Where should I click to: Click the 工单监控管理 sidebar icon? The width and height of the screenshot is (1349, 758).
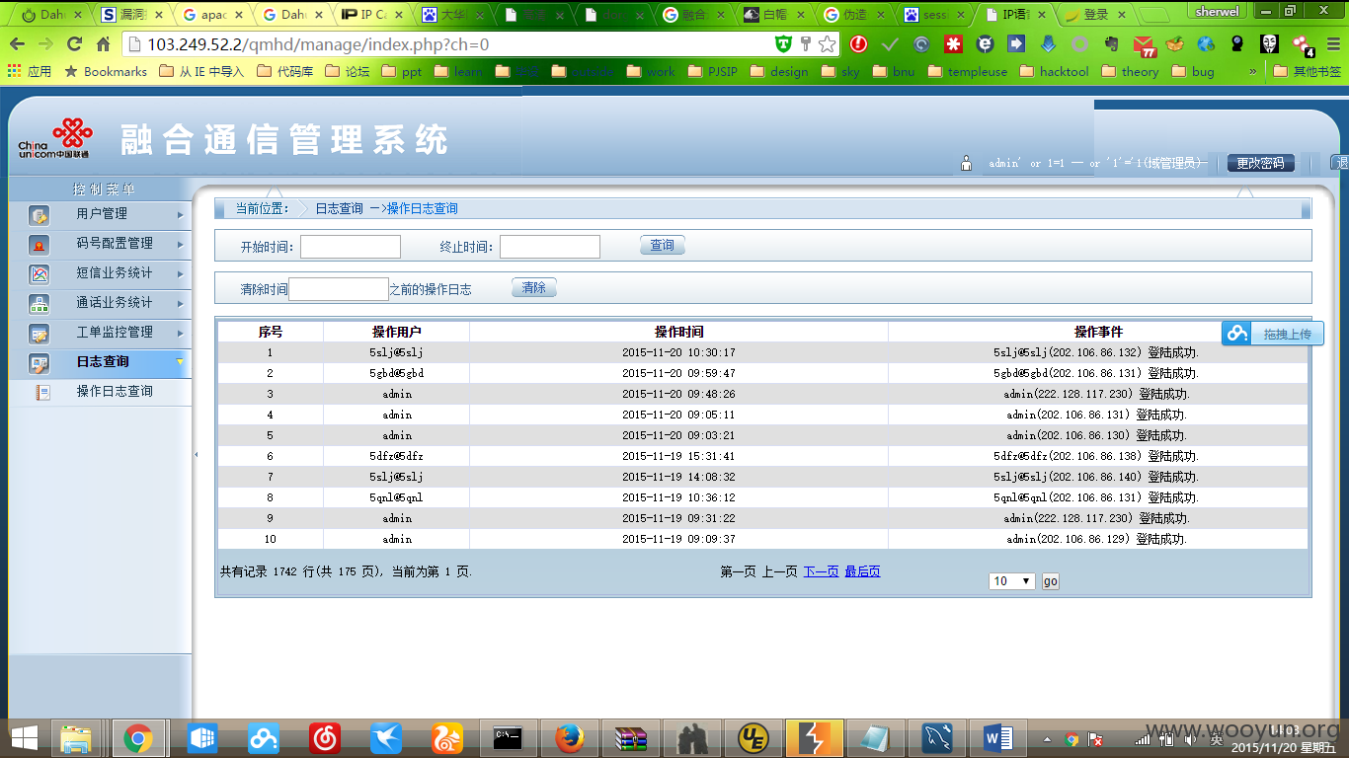40,334
